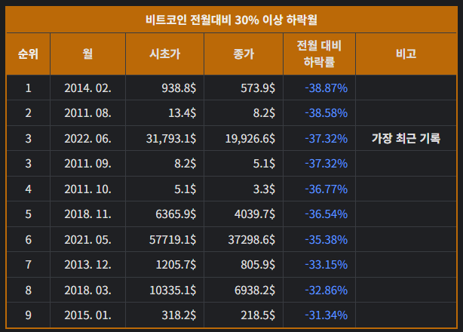This screenshot has height=332, width=463.
Task: Click rank '9' in the 2015. 01. row
Action: coord(28,315)
